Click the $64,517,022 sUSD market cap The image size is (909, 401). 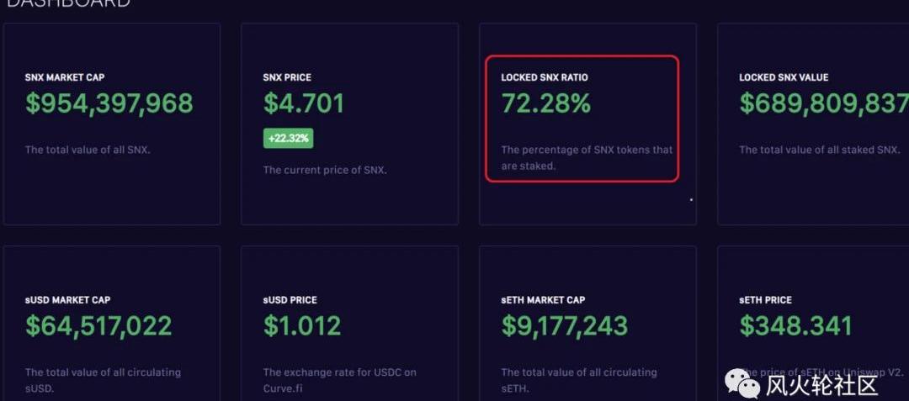click(x=98, y=326)
